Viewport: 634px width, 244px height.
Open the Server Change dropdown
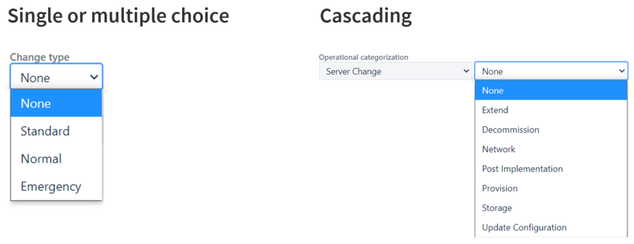396,71
